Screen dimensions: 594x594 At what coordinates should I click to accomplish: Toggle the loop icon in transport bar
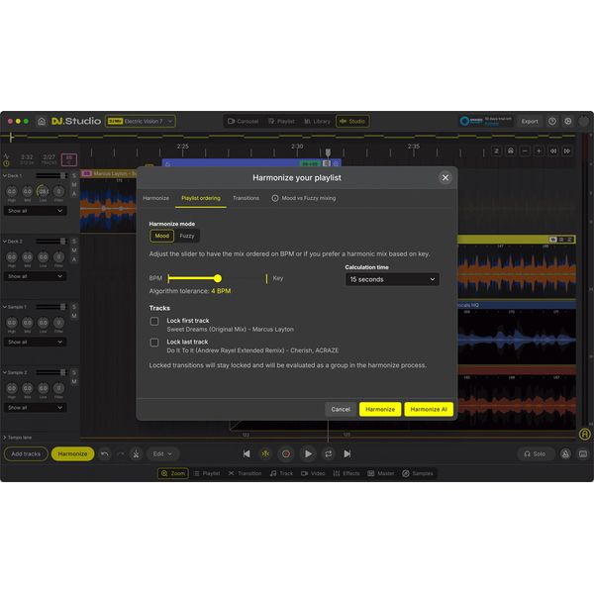coord(328,453)
